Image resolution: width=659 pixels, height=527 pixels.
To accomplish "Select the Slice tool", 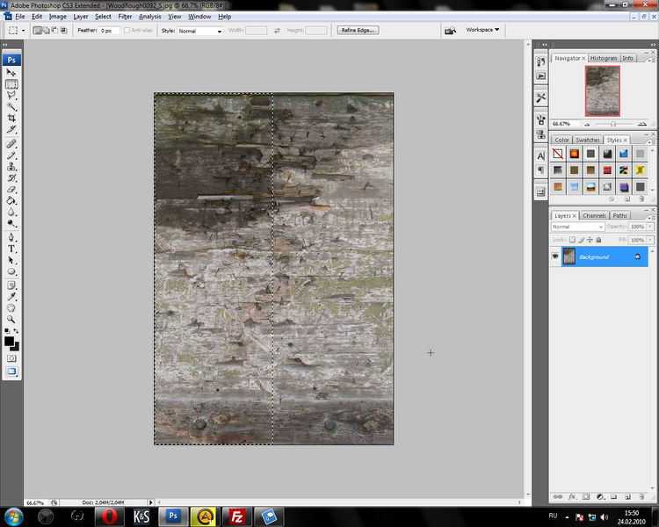I will point(11,129).
